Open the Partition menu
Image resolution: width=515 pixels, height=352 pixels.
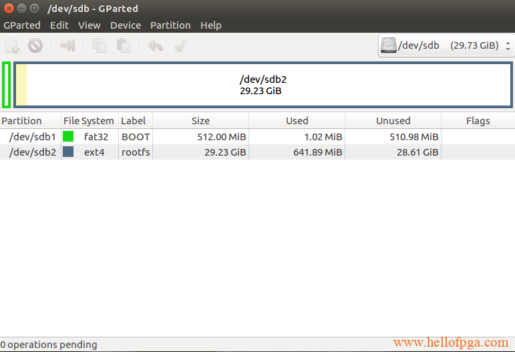click(170, 25)
